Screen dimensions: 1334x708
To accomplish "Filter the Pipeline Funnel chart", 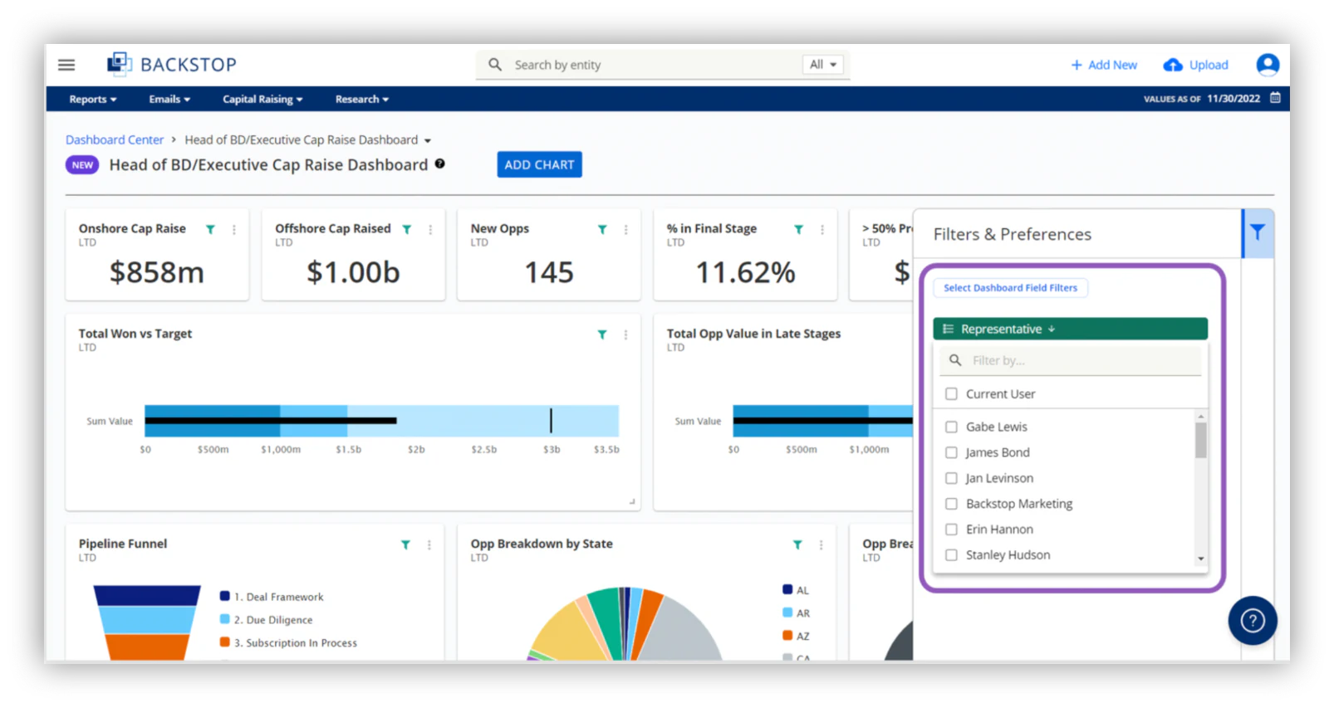I will pyautogui.click(x=405, y=544).
